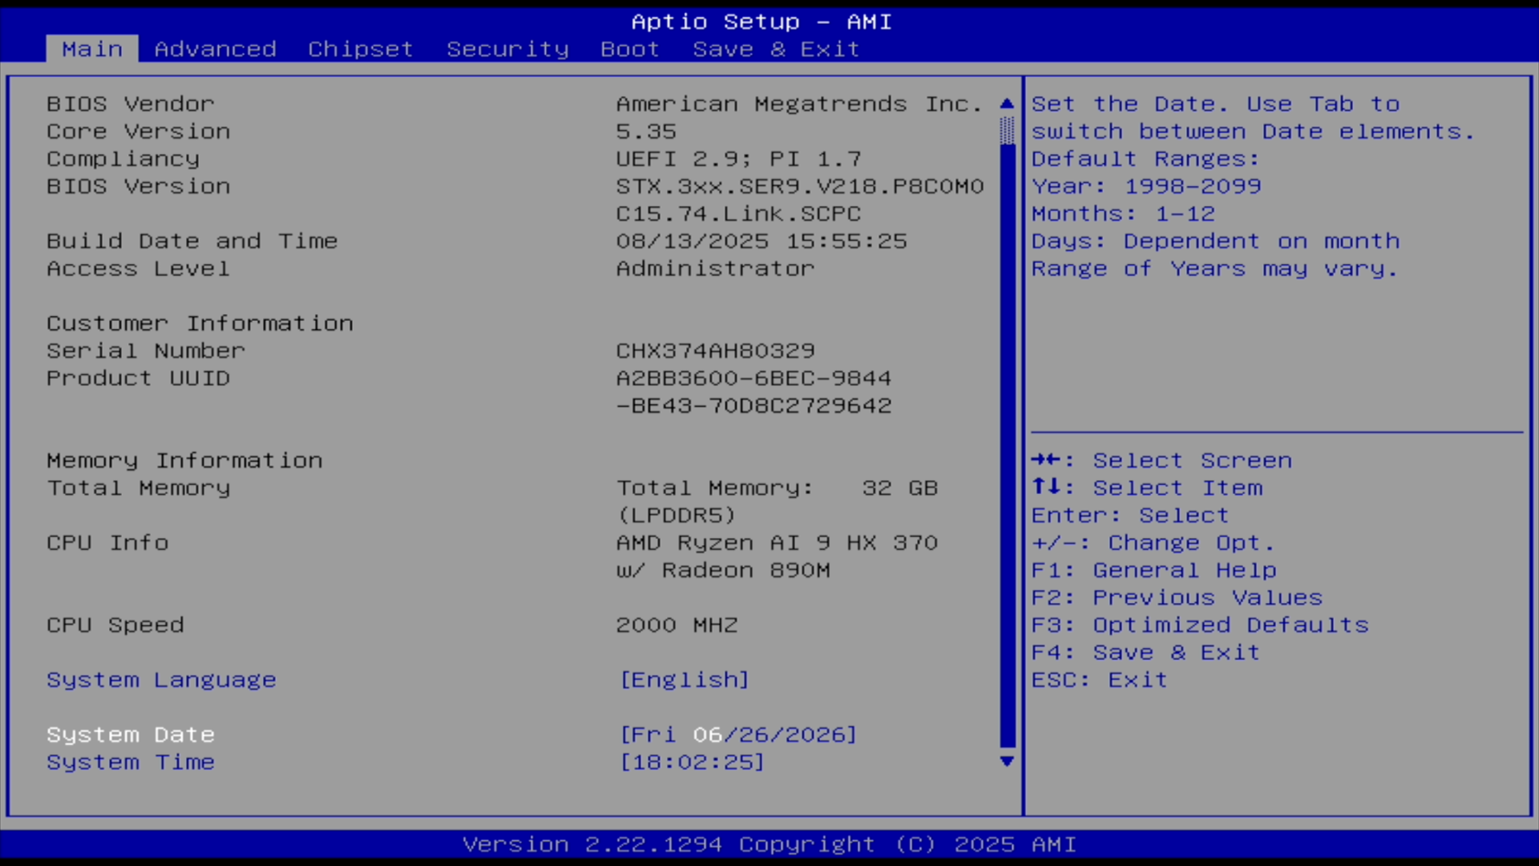Viewport: 1539px width, 866px height.
Task: Select the System Date setting
Action: coord(131,735)
